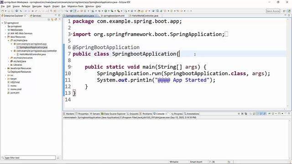Click the Smart Insert status bar entry

tap(196, 162)
